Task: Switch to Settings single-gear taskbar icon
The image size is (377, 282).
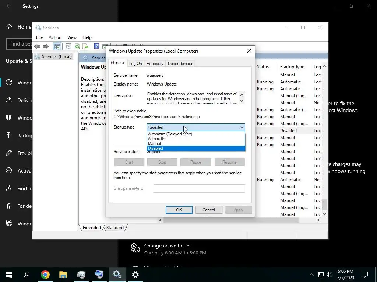Action: pos(135,275)
